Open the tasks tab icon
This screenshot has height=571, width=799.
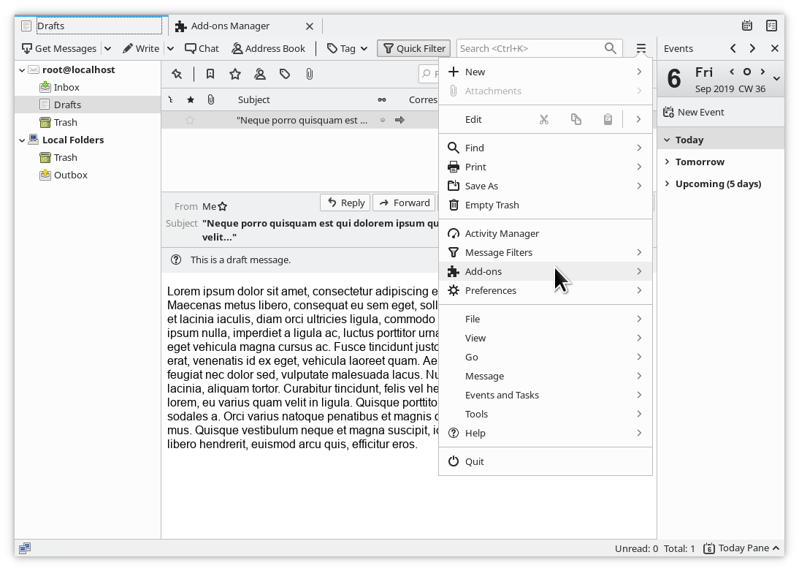coord(771,26)
